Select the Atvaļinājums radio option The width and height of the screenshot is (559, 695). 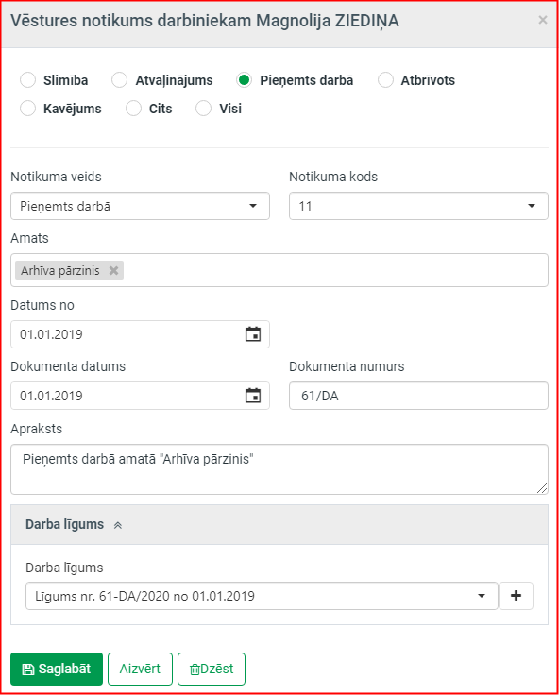pyautogui.click(x=119, y=80)
